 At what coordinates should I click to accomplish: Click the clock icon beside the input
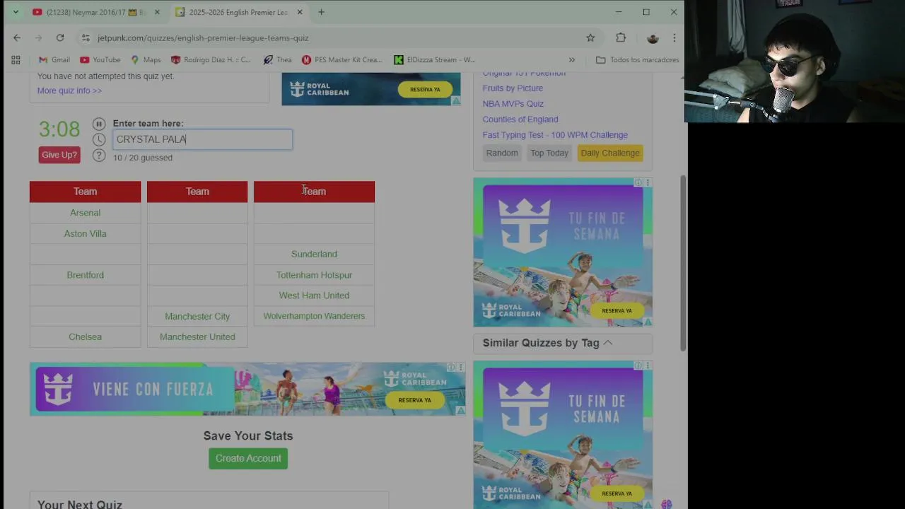pos(99,140)
